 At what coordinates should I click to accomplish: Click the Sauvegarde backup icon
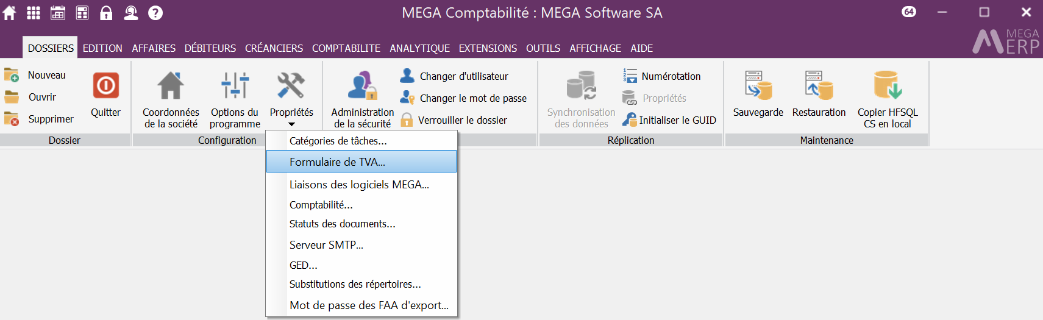(758, 86)
